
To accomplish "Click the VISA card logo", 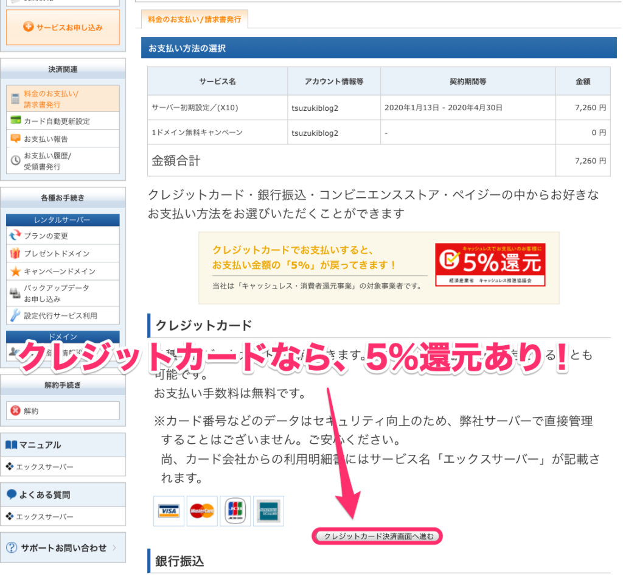I will click(169, 511).
